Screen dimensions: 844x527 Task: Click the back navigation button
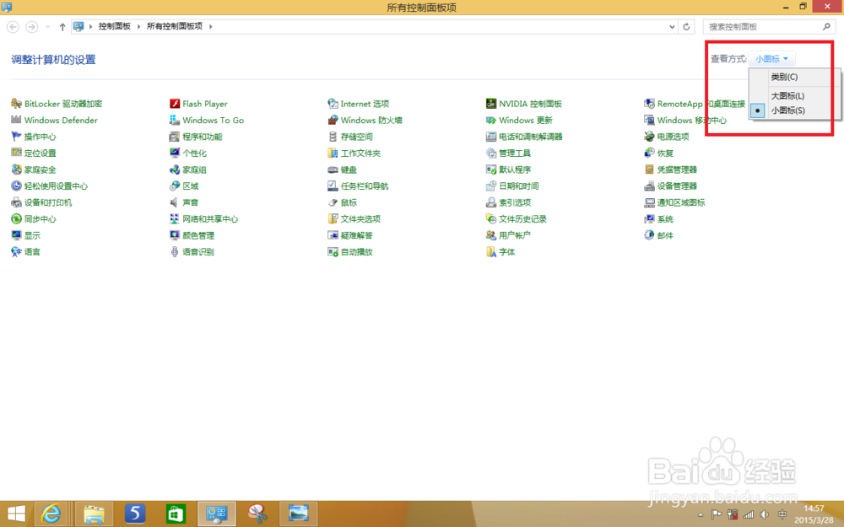[13, 26]
